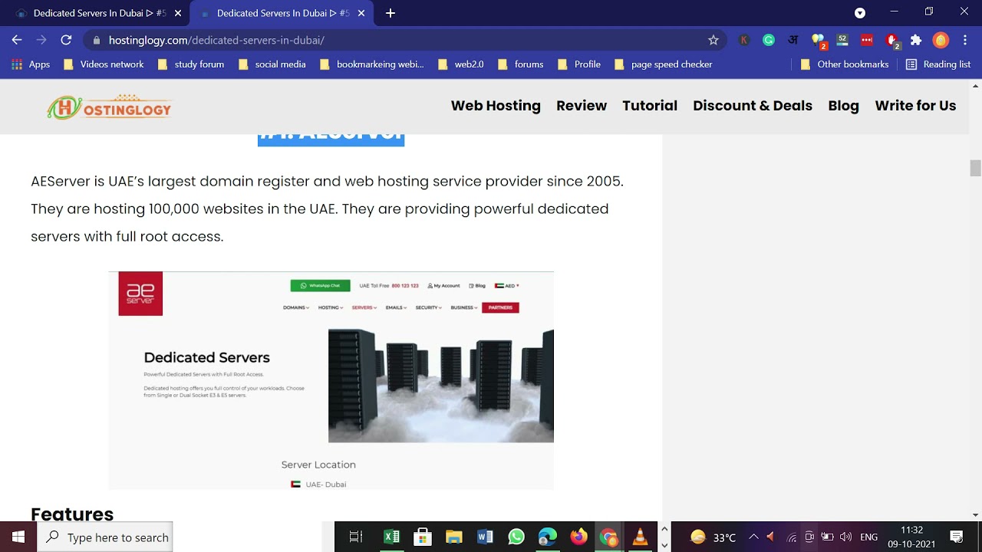
Task: Open the Discount & Deals page
Action: point(753,106)
